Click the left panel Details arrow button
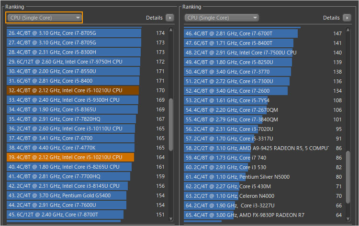Image resolution: width=359 pixels, height=226 pixels. [170, 18]
